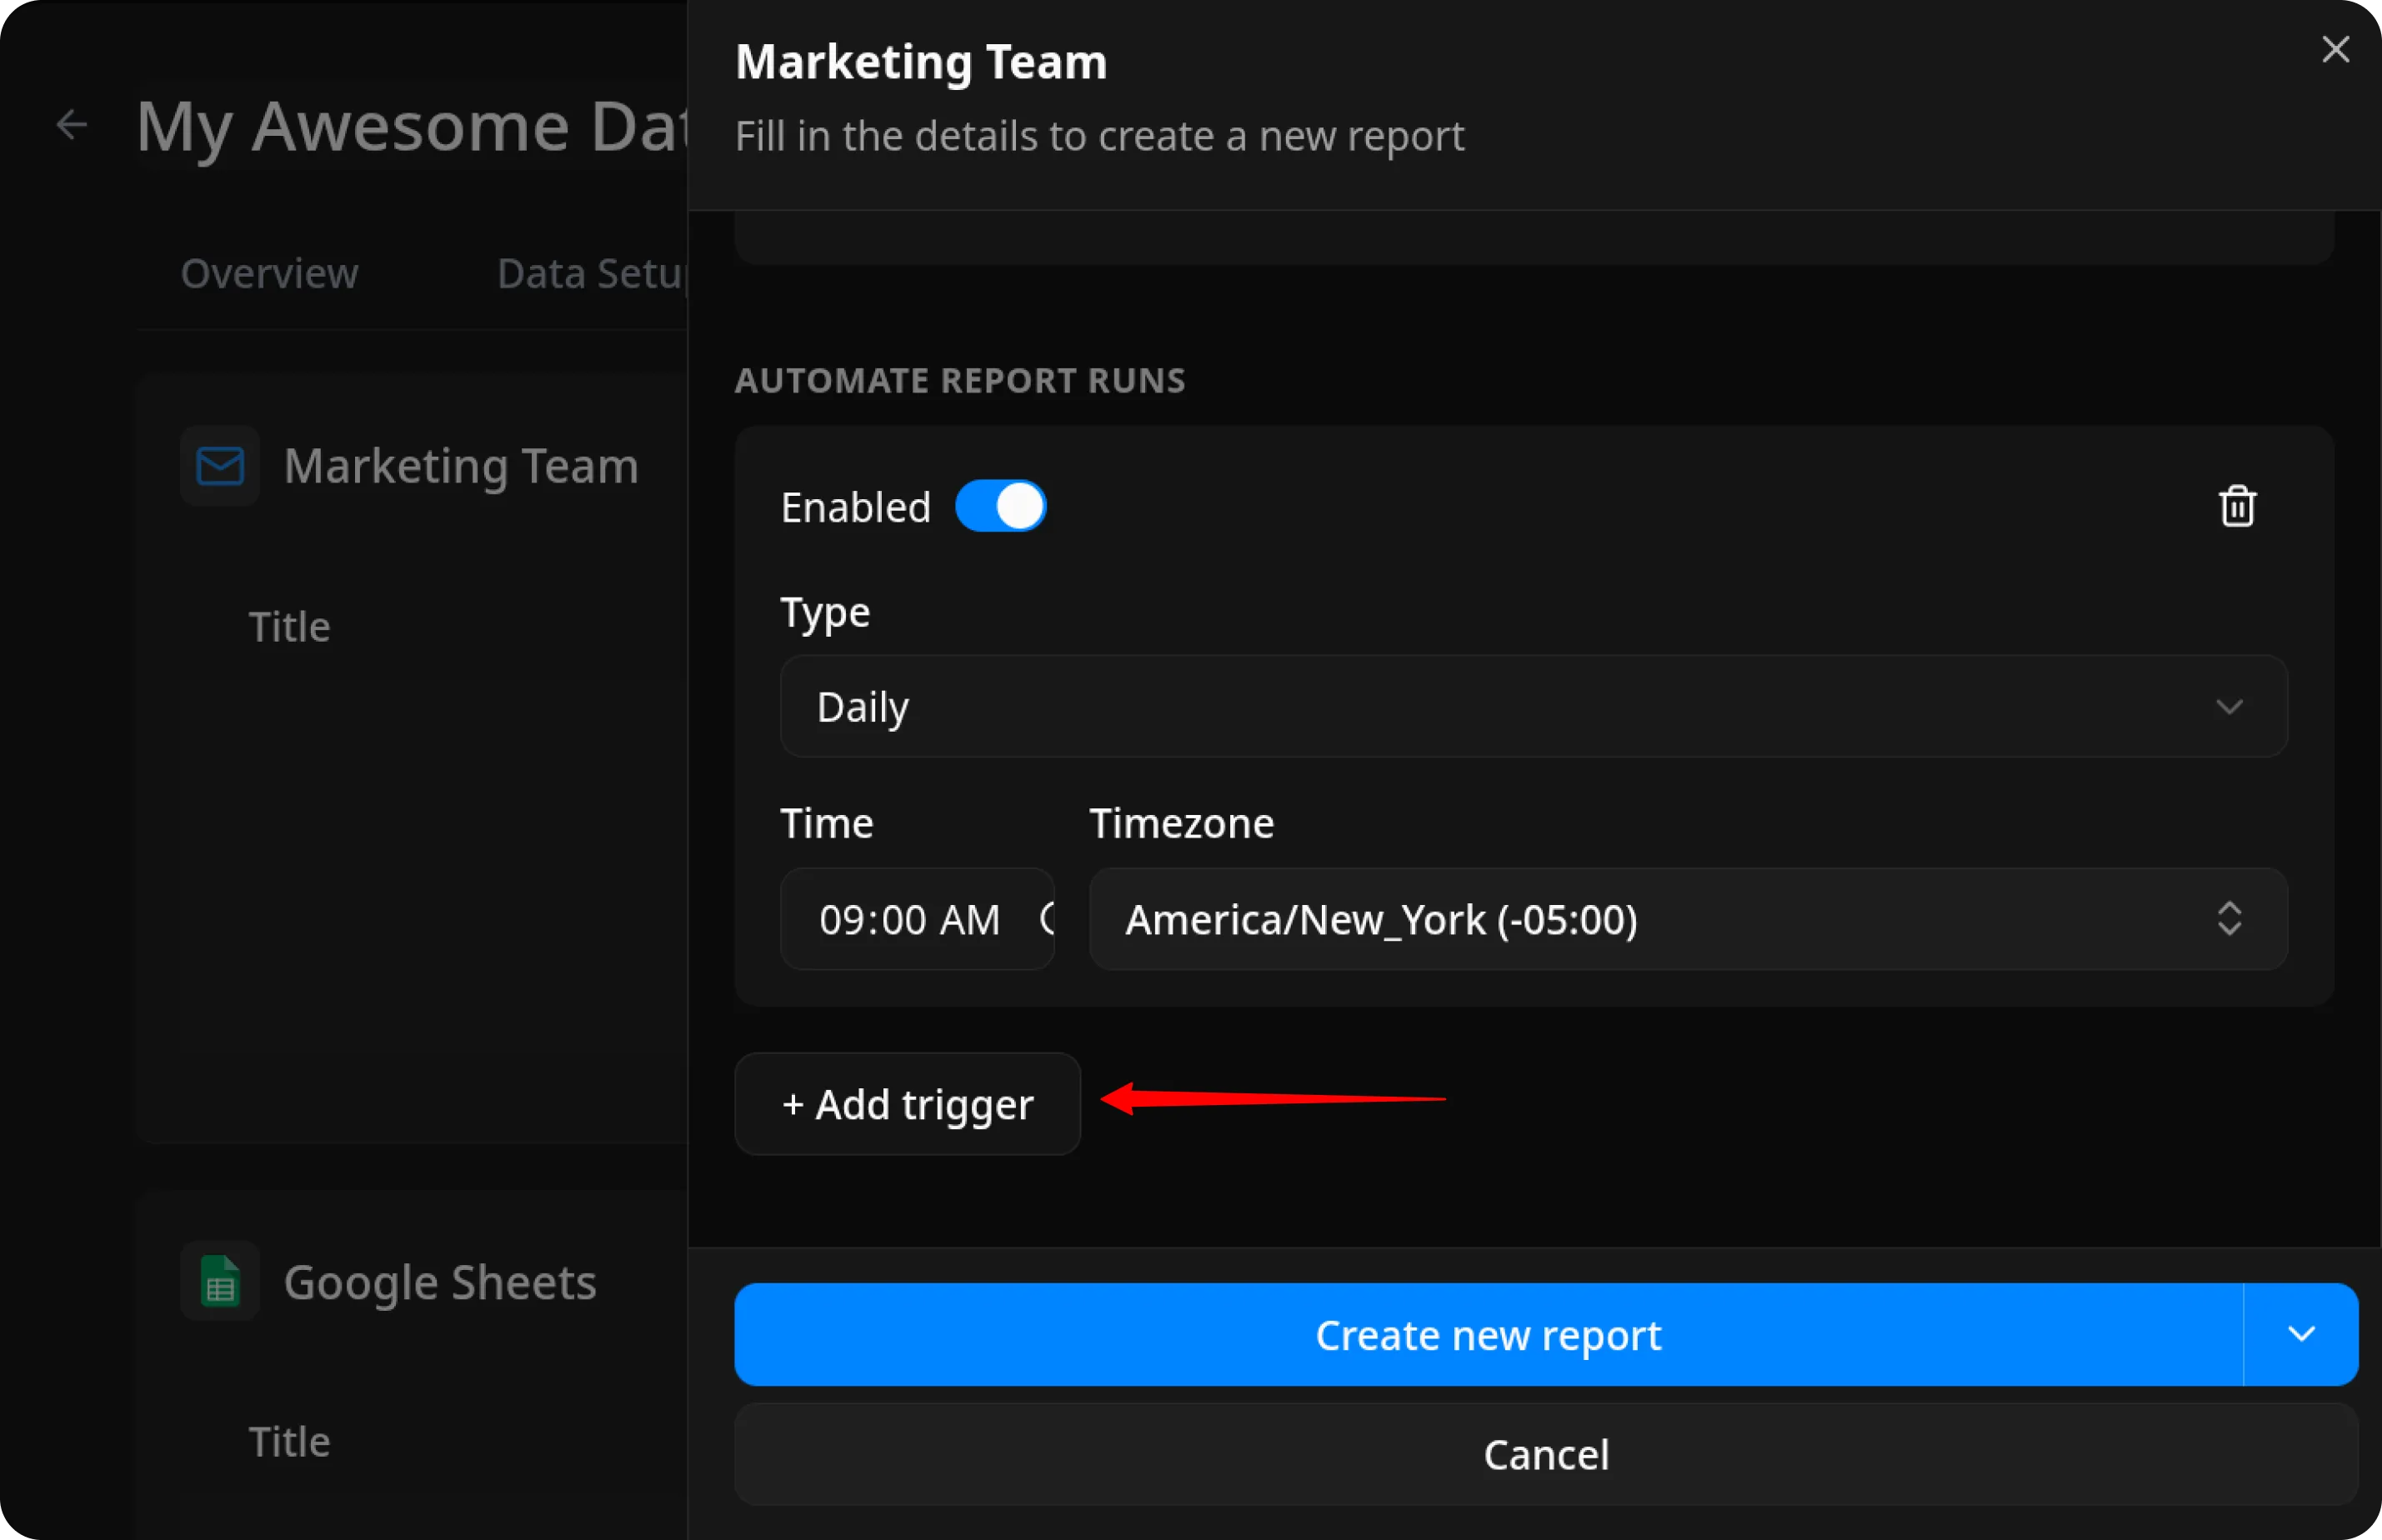Cancel the report creation
This screenshot has width=2382, height=1540.
tap(1546, 1455)
